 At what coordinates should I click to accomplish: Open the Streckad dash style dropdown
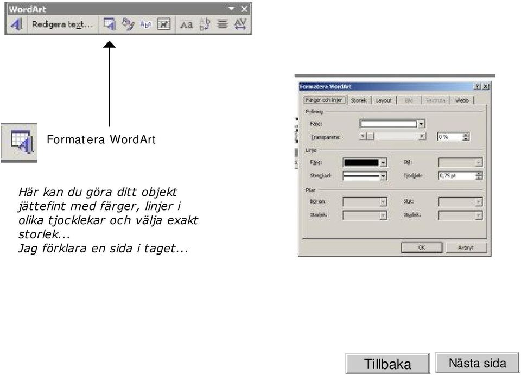click(x=383, y=176)
